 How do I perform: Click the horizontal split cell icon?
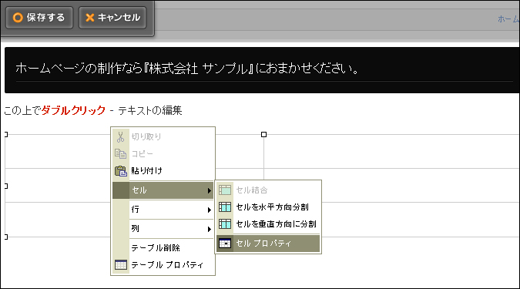(x=225, y=207)
